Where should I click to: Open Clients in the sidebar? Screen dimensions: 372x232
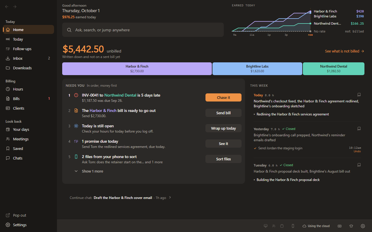28,108
